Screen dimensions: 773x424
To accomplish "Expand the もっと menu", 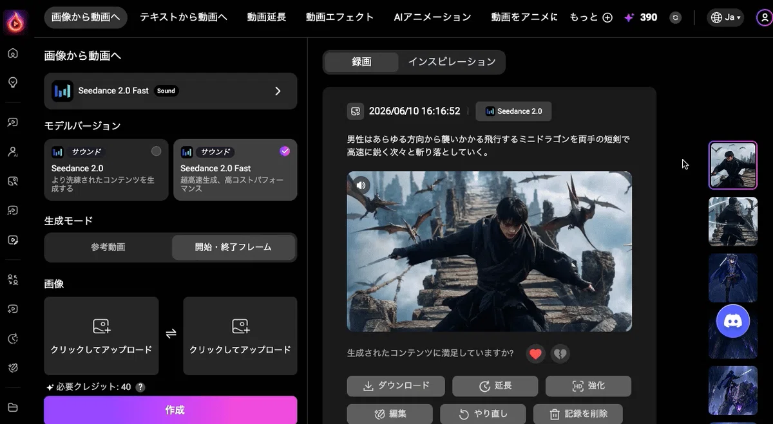I will click(x=591, y=17).
